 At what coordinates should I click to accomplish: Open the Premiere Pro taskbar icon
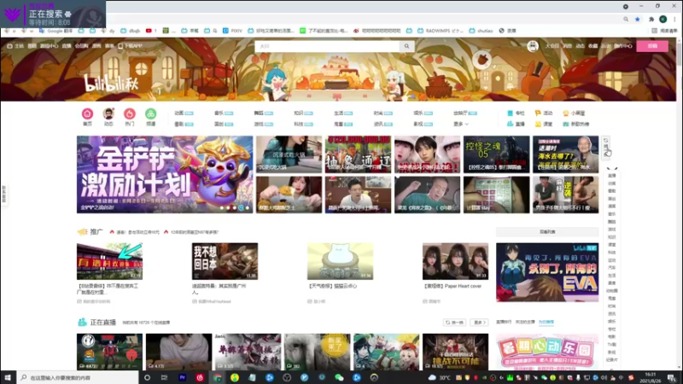point(183,377)
